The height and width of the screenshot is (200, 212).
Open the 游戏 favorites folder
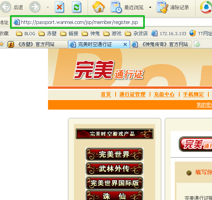tap(112, 34)
